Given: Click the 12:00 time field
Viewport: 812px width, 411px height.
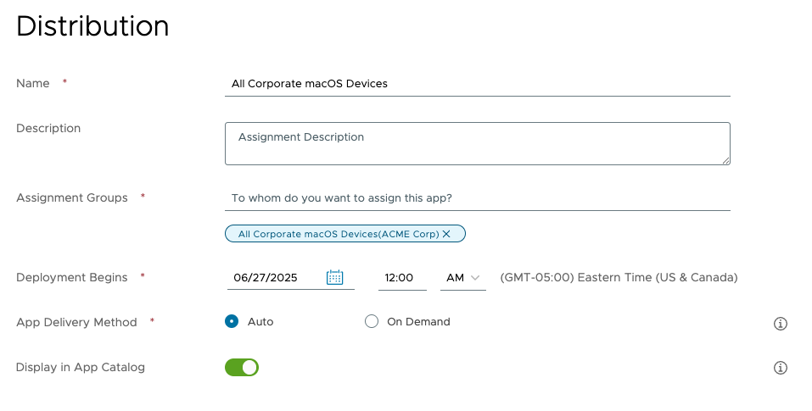Looking at the screenshot, I should (400, 278).
